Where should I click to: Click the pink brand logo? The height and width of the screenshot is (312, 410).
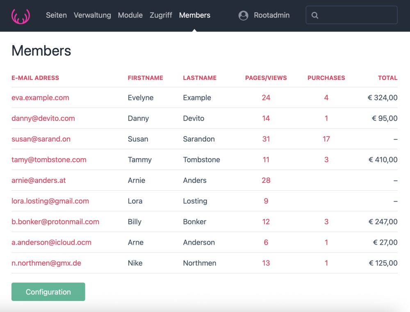click(20, 15)
